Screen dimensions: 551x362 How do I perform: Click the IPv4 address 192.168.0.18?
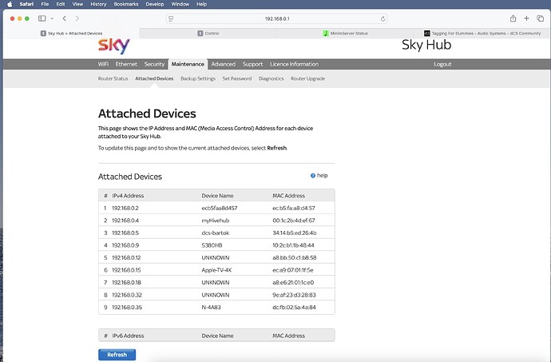click(x=126, y=283)
